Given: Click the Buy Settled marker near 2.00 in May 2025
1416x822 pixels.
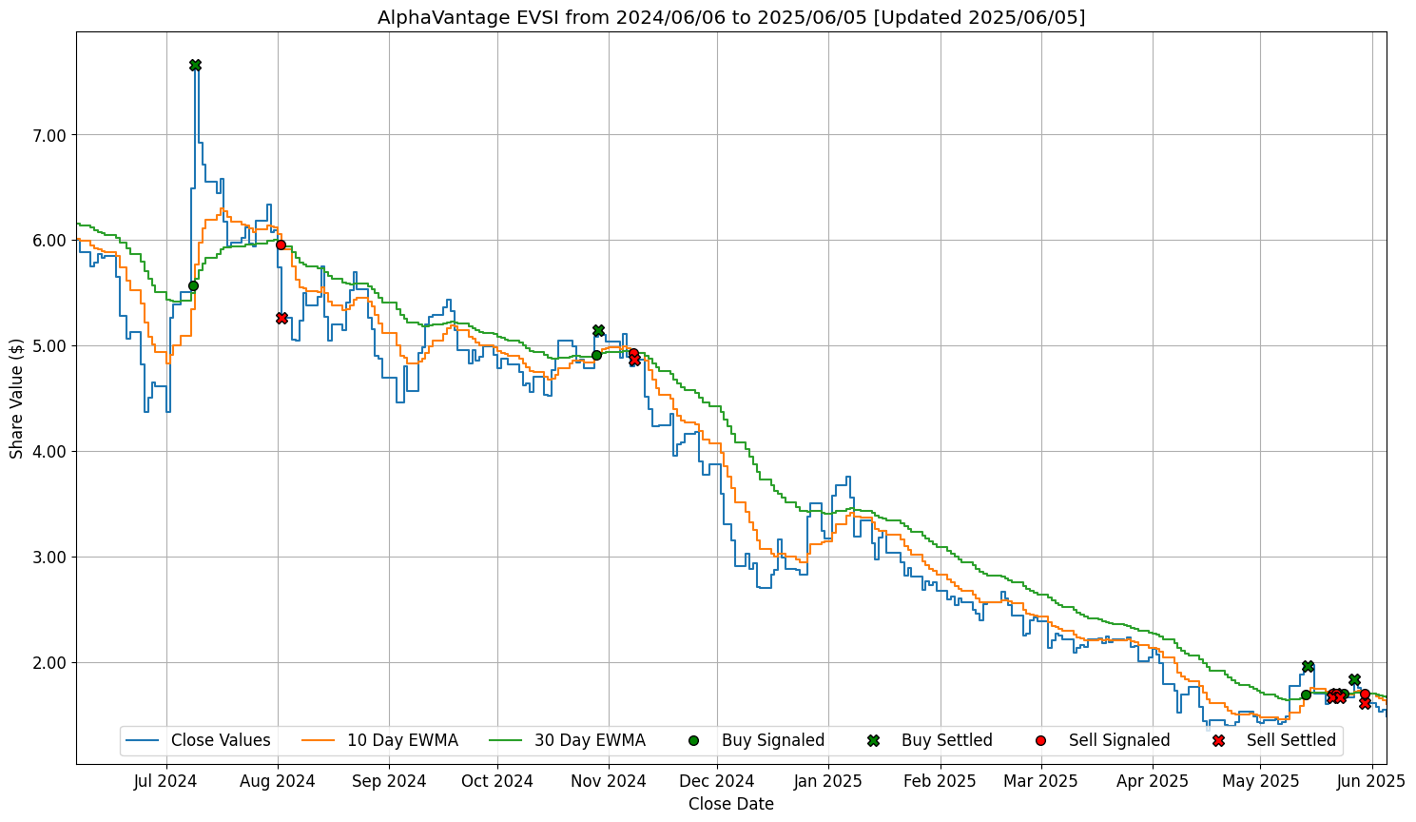Looking at the screenshot, I should pos(1308,666).
